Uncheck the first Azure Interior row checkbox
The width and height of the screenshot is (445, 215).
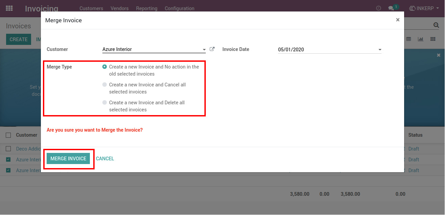coord(8,160)
